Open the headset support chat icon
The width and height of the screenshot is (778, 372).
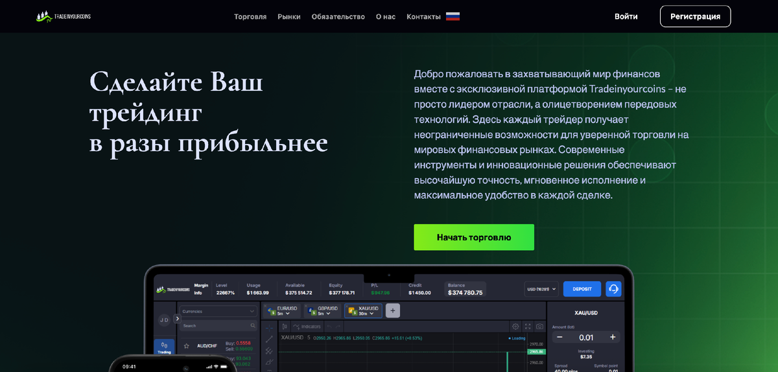coord(613,289)
